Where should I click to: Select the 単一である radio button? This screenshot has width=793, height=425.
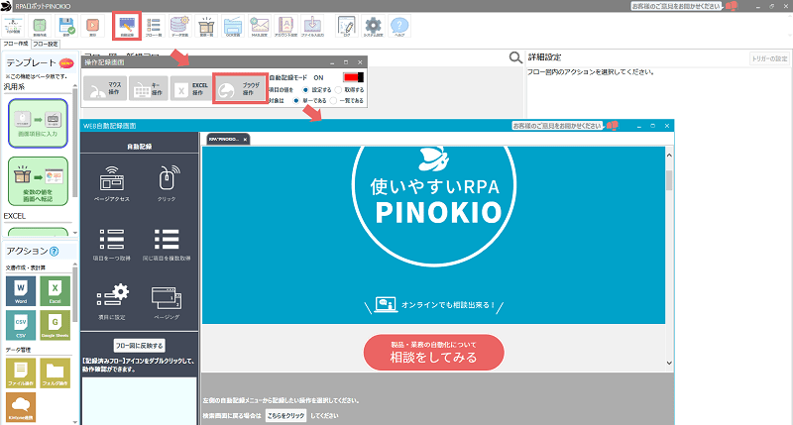pos(296,101)
